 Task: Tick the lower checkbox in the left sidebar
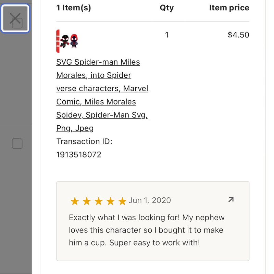[17, 144]
